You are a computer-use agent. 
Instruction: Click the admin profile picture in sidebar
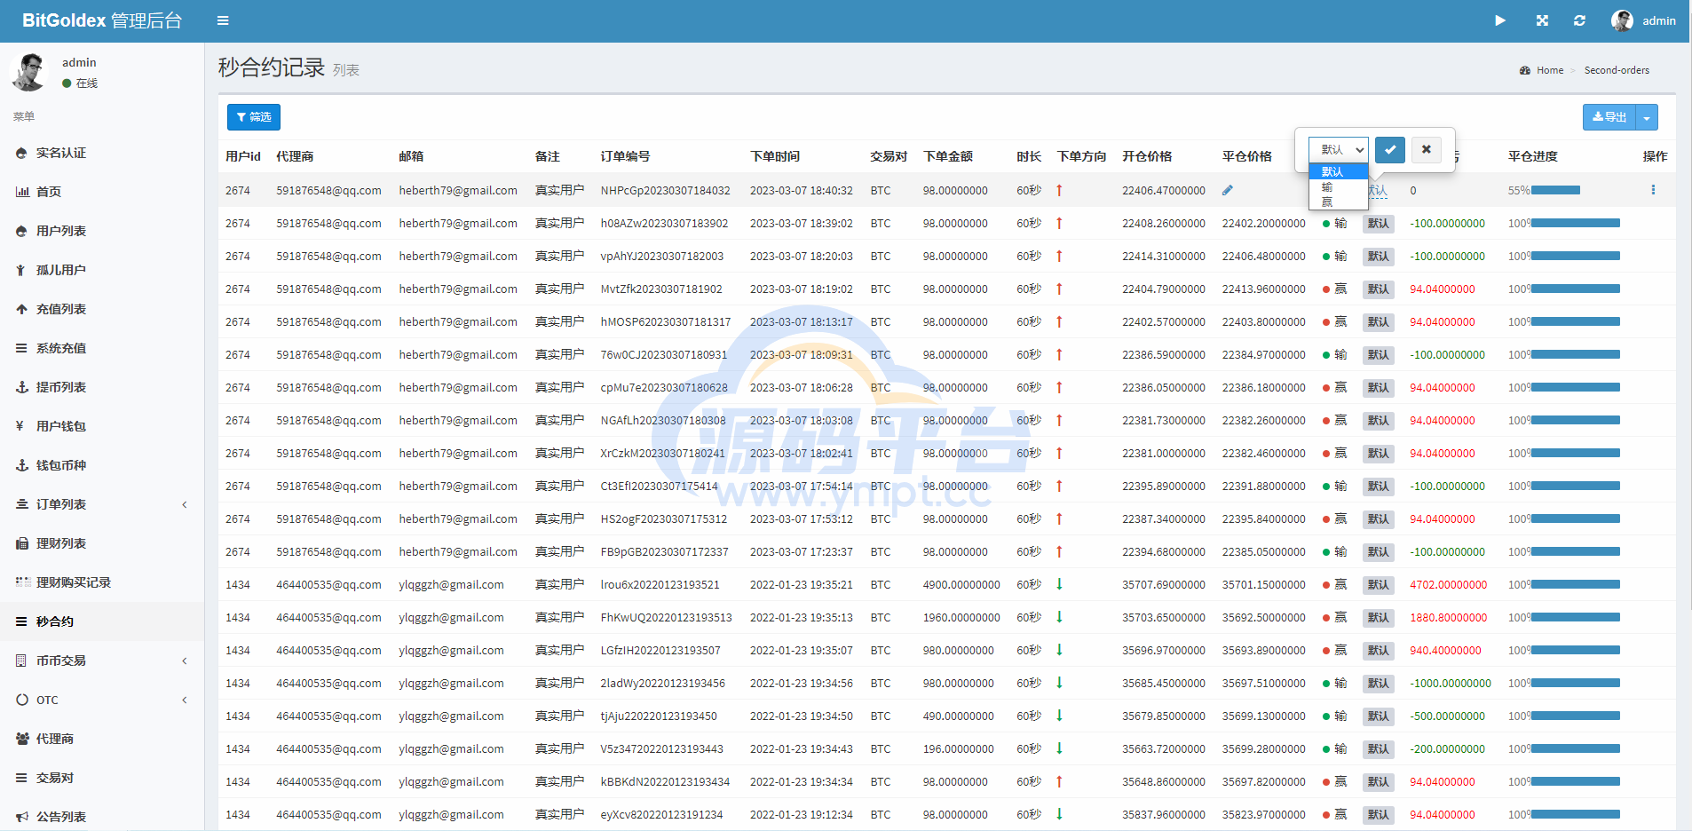pyautogui.click(x=28, y=72)
